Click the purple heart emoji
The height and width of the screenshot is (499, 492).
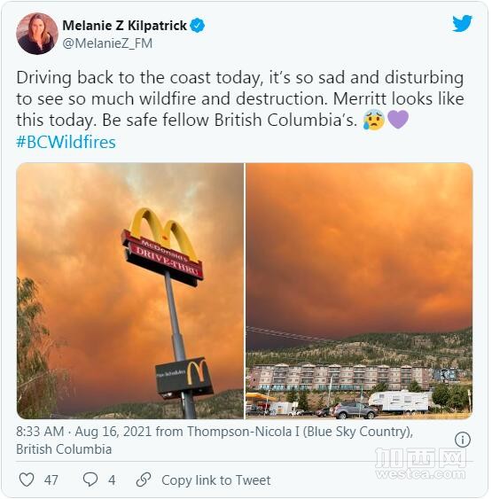click(x=398, y=120)
